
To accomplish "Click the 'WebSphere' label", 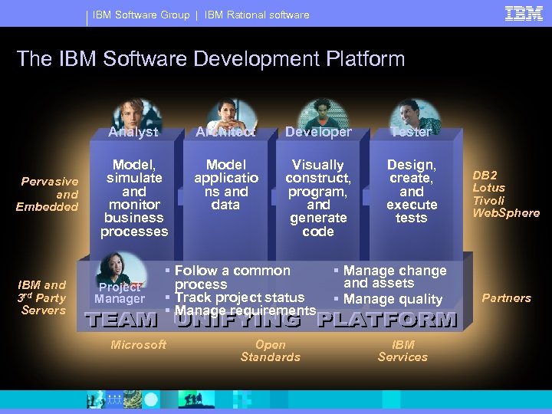I will (506, 213).
